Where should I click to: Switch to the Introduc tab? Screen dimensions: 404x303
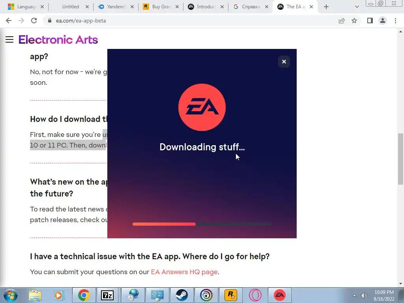206,7
